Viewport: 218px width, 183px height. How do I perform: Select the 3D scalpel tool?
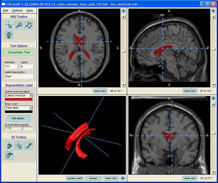[28, 145]
